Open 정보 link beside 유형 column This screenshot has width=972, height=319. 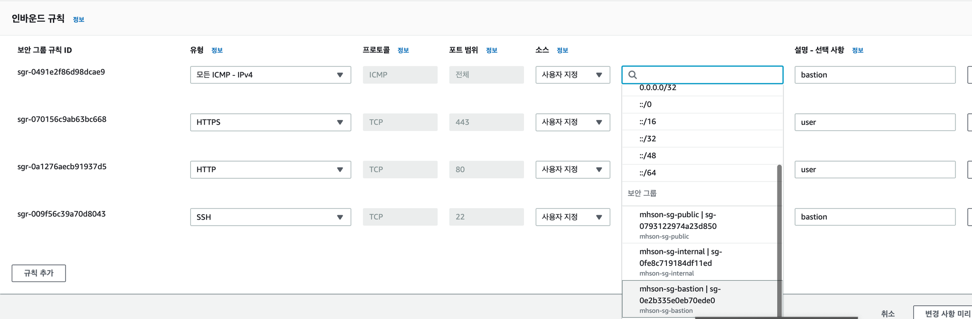pos(217,50)
